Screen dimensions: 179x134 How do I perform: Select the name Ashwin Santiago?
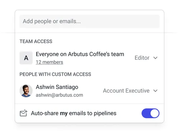pyautogui.click(x=57, y=87)
